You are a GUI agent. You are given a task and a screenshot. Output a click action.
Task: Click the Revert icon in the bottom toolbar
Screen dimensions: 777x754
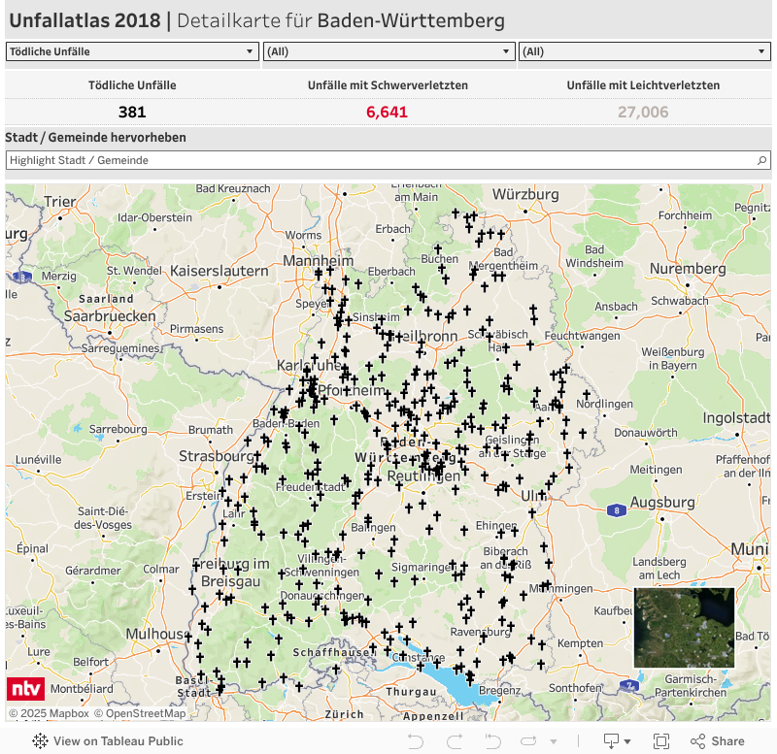(x=494, y=741)
